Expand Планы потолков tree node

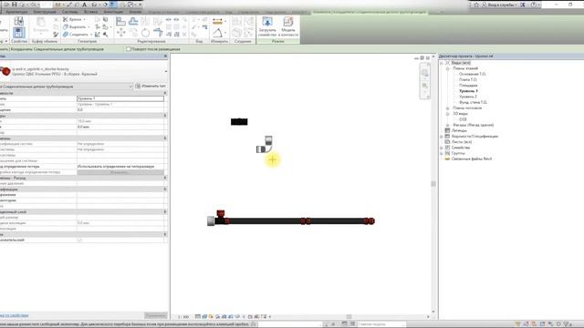(448, 108)
